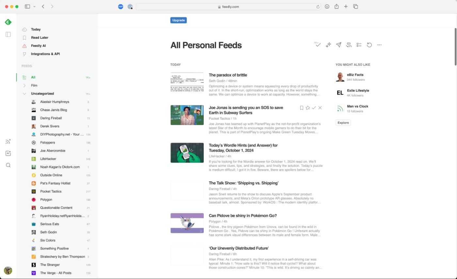Click the Feedly AI sparkle icon in header
This screenshot has width=457, height=279.
(x=328, y=45)
